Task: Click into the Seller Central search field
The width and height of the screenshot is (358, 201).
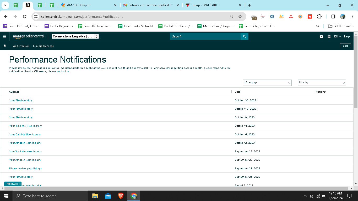Action: point(205,36)
